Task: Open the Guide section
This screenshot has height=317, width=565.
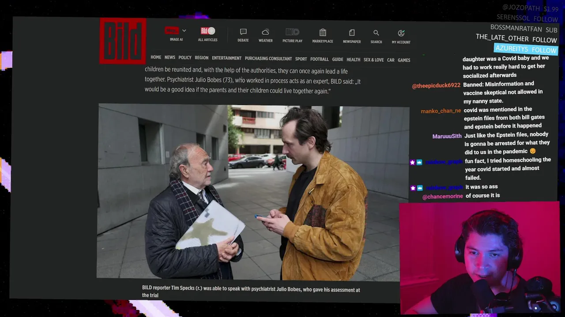Action: pos(338,59)
